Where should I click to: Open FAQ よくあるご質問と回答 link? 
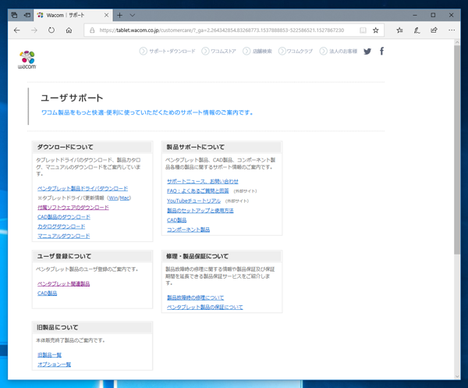click(198, 190)
